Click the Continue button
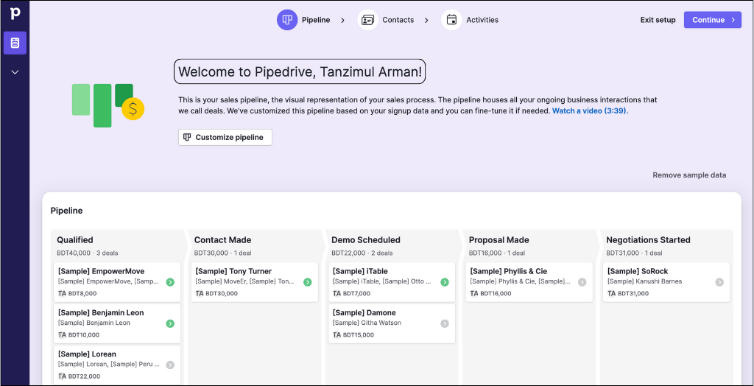The width and height of the screenshot is (754, 386). click(x=713, y=20)
